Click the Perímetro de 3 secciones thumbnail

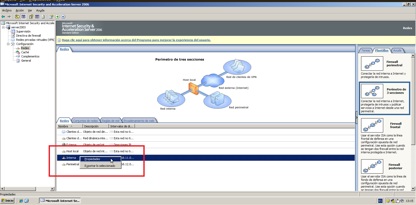(x=372, y=91)
